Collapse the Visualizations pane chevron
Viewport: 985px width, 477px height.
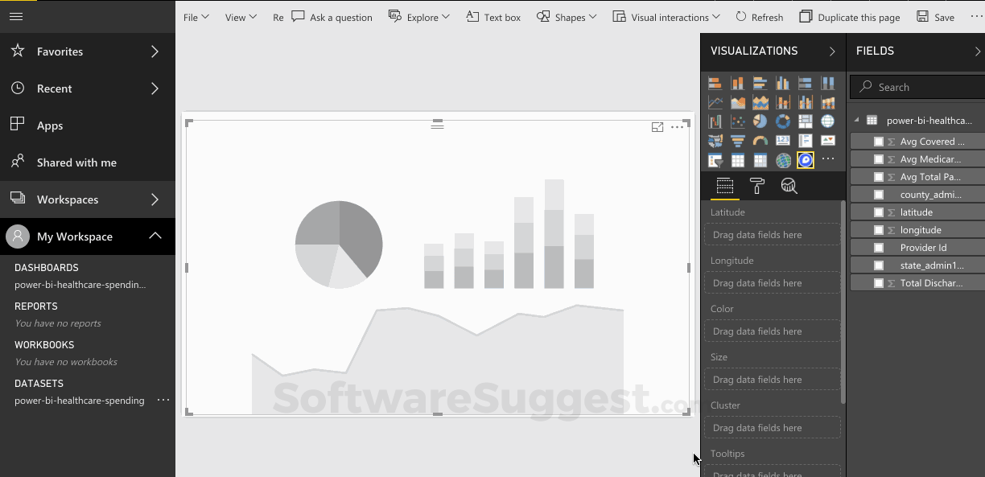coord(832,51)
